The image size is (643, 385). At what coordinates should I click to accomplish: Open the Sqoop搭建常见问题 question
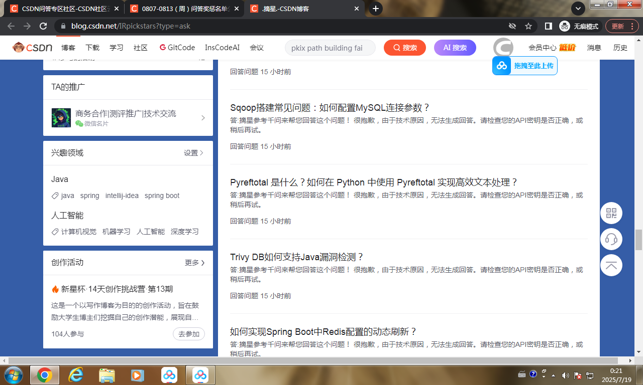click(x=330, y=108)
